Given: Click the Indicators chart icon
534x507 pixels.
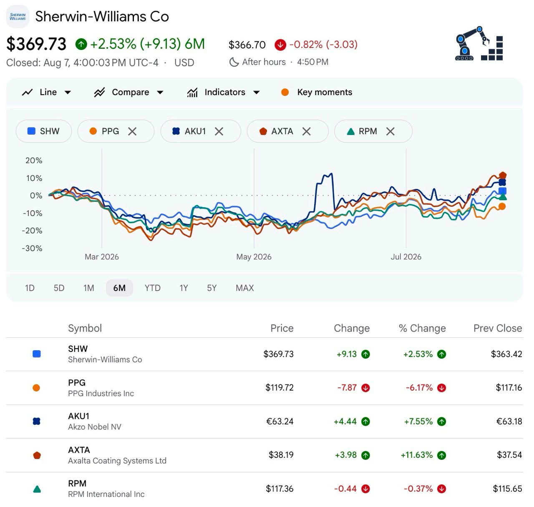Looking at the screenshot, I should coord(192,92).
